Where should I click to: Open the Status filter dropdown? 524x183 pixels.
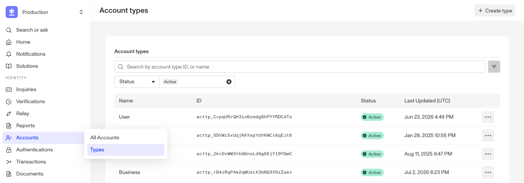pos(137,82)
